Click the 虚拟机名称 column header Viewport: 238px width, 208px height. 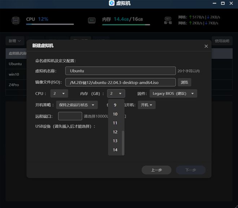[17, 53]
